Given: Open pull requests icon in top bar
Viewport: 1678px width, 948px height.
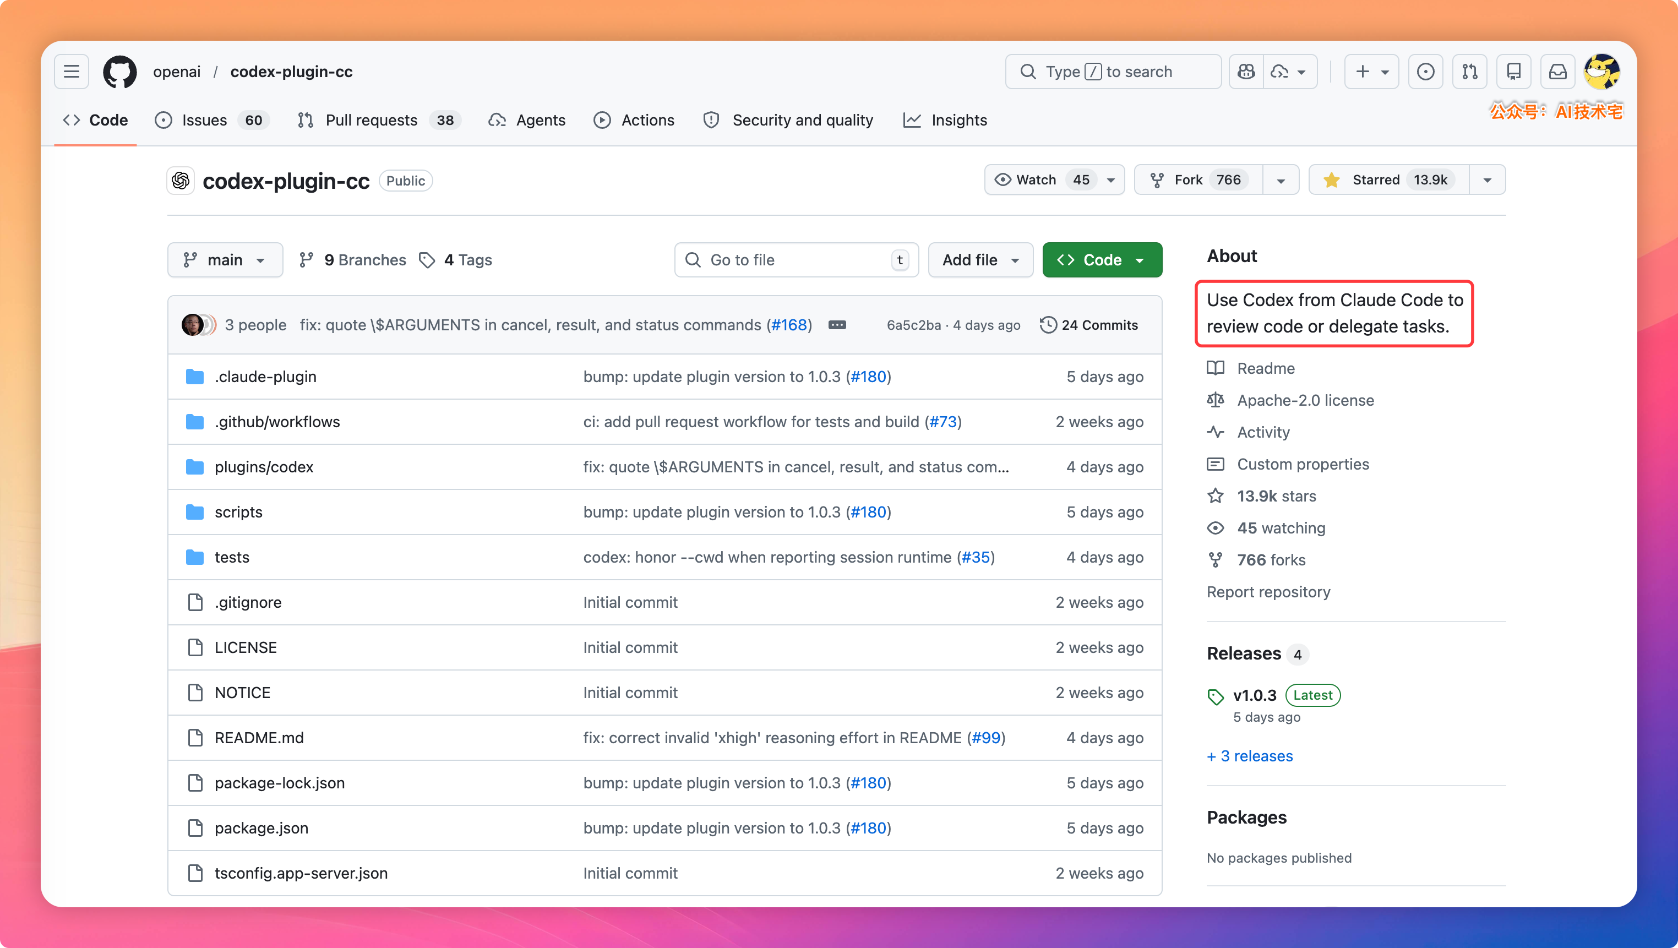Looking at the screenshot, I should 1469,72.
